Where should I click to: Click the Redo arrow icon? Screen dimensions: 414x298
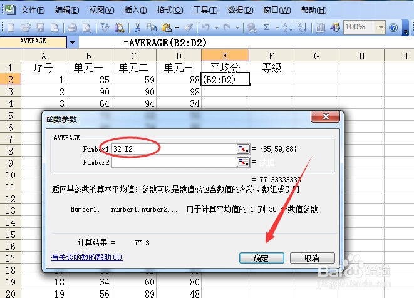click(x=227, y=27)
